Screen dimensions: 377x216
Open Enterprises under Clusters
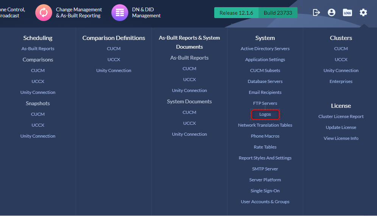(x=341, y=81)
